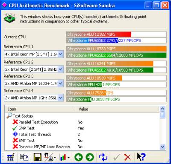Copy results with the copy icon
The image size is (171, 164).
(x=24, y=157)
